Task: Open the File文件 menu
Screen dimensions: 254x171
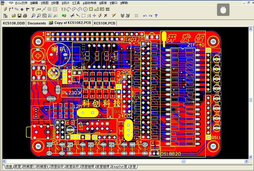Action: pos(21,3)
